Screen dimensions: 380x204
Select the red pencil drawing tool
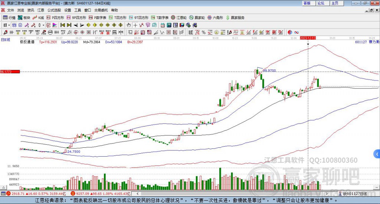(x=5, y=32)
